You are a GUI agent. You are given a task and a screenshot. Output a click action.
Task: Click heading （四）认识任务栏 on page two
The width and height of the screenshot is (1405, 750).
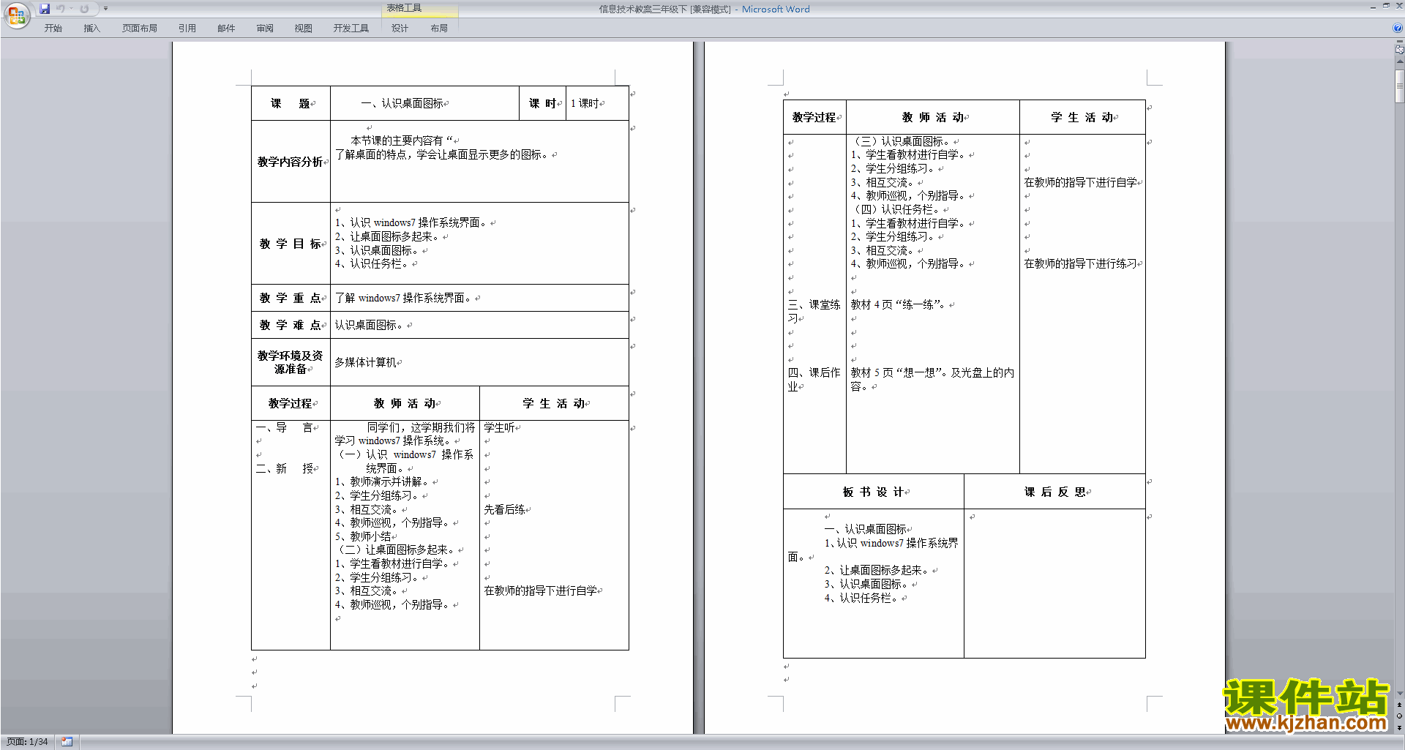896,209
